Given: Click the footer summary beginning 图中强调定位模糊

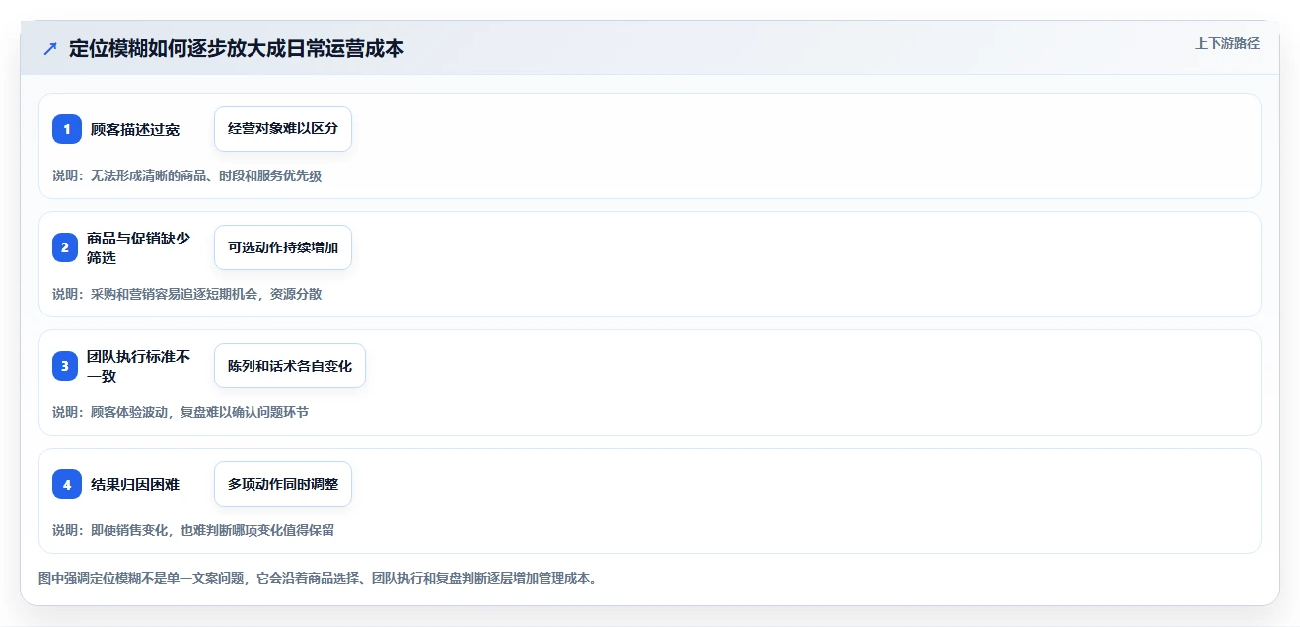Looking at the screenshot, I should [x=318, y=578].
